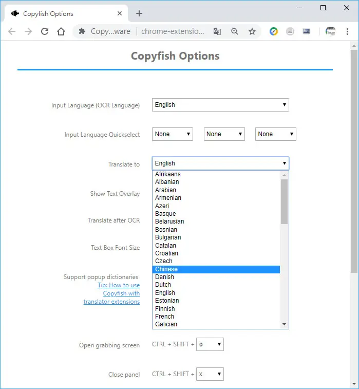359x389 pixels.
Task: Click the zoom magnifier icon in address bar
Action: coord(235,31)
